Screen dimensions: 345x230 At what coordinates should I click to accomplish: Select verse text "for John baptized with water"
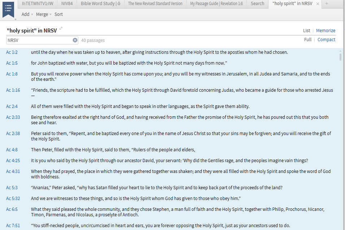(x=60, y=63)
